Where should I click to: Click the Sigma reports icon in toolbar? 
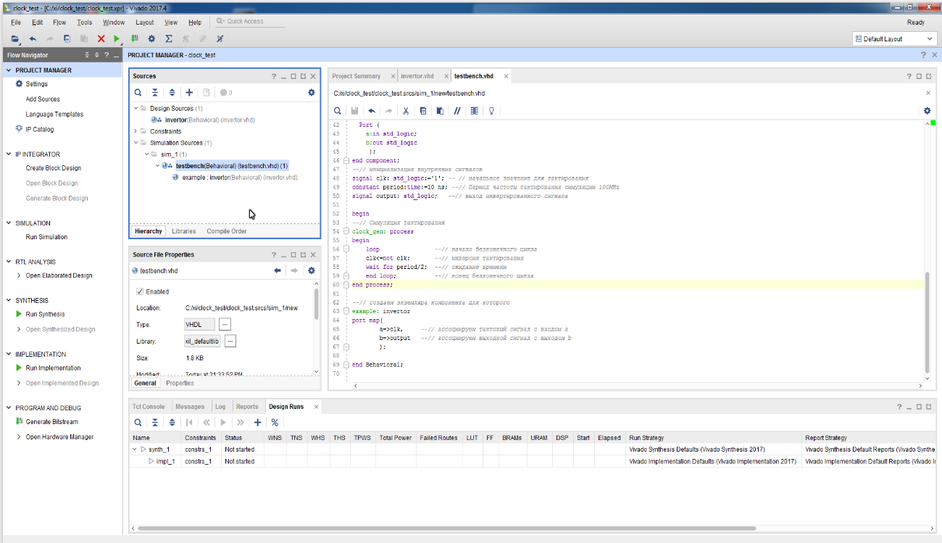tap(169, 38)
